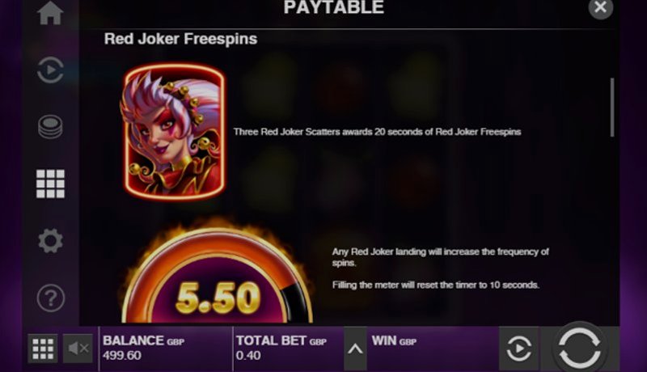Unmute the sound speaker toggle
The image size is (647, 372).
(78, 349)
